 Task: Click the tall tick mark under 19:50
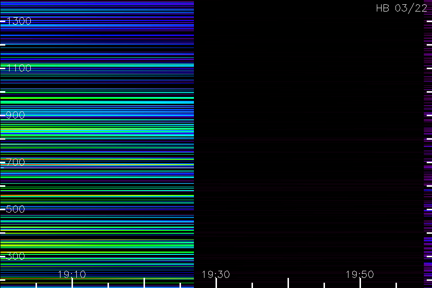[x=360, y=283]
